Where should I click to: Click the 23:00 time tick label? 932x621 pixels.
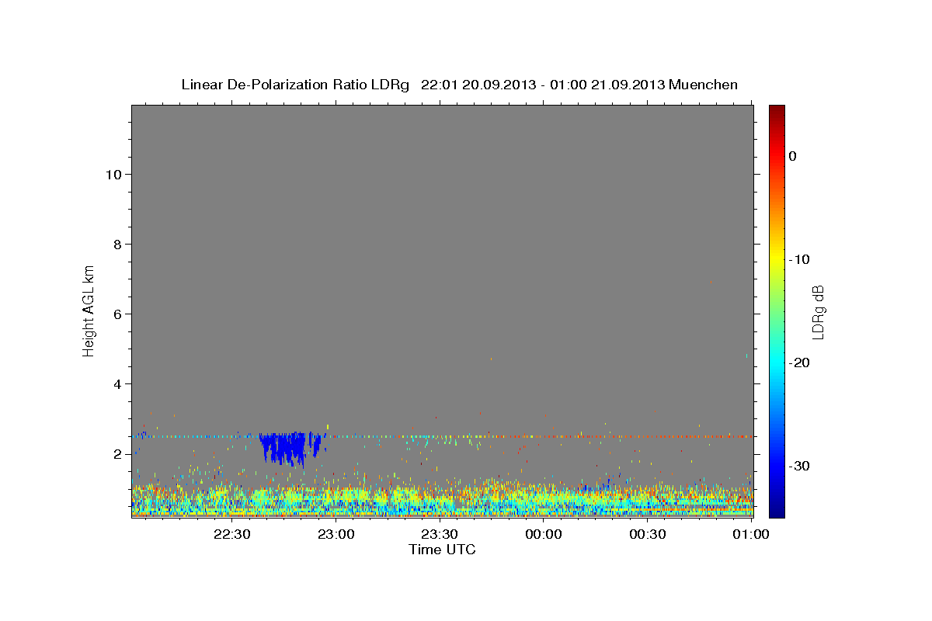[x=336, y=534]
